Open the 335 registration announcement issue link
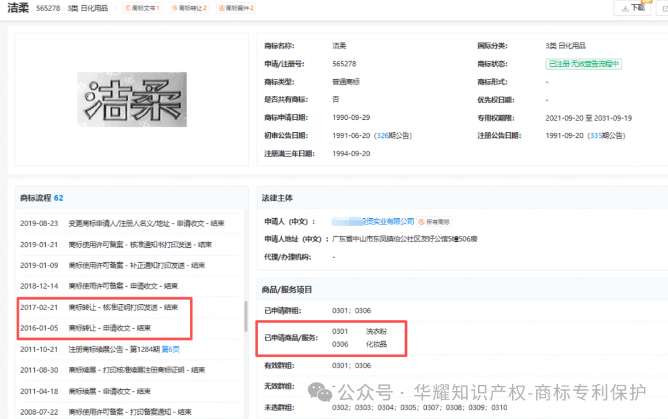This screenshot has width=668, height=419. click(596, 135)
